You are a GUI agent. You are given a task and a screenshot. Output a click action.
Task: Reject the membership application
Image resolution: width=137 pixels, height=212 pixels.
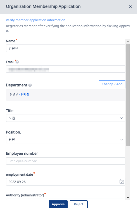coord(79,204)
